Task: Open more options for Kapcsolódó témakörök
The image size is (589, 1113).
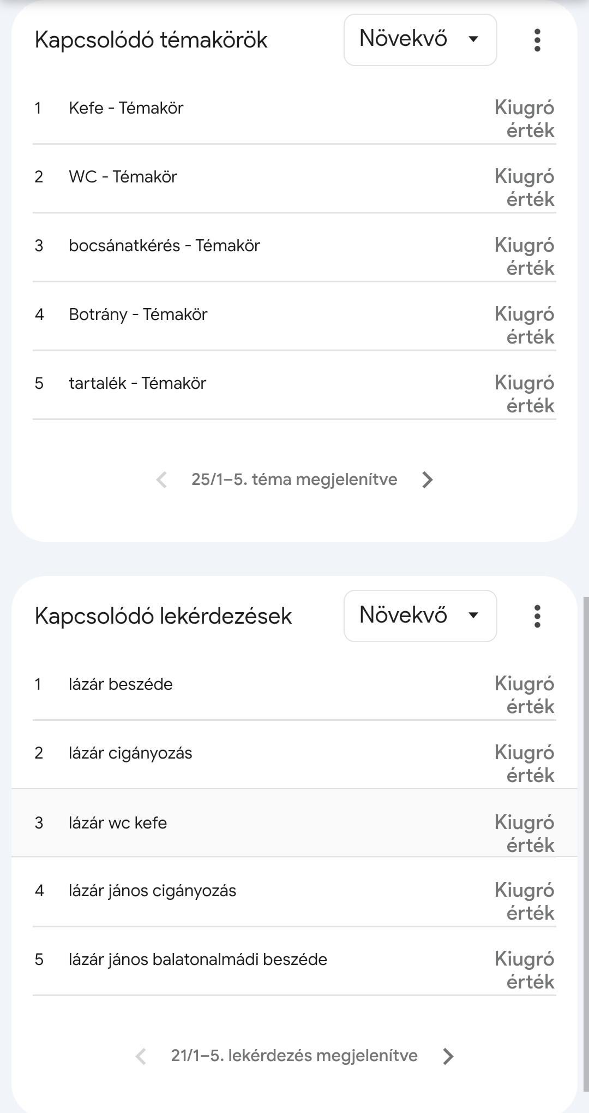Action: (x=537, y=40)
